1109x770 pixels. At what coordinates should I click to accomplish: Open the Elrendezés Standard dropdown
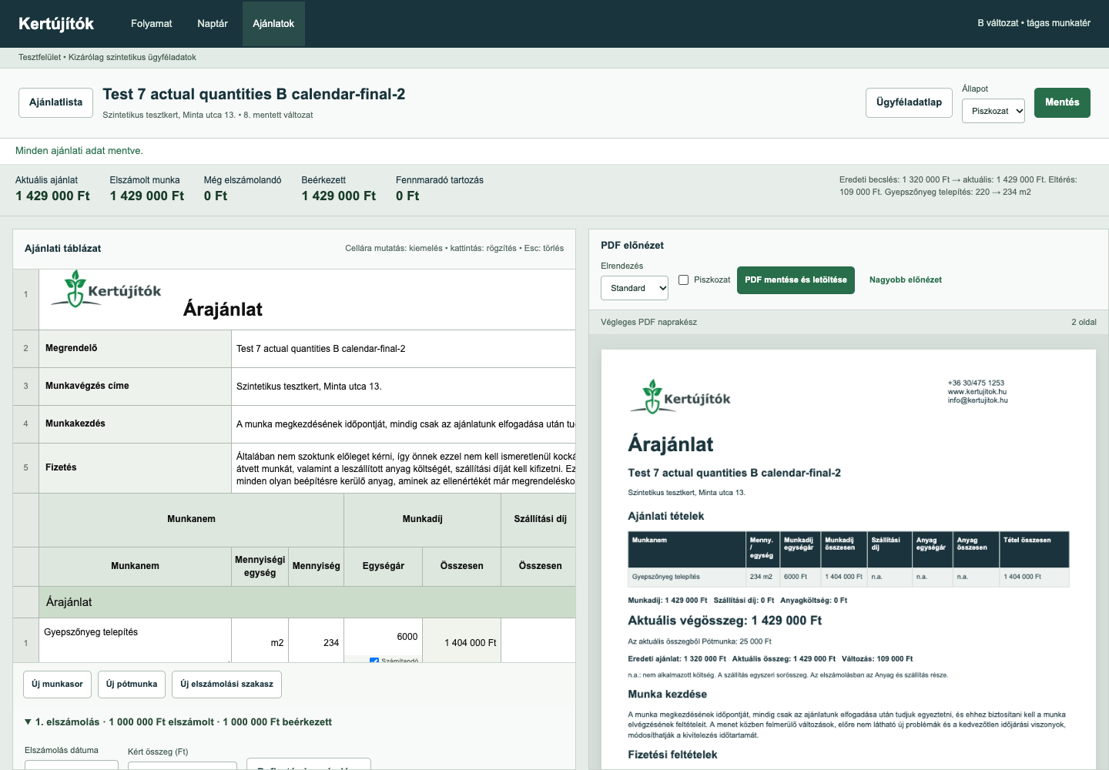pos(635,288)
